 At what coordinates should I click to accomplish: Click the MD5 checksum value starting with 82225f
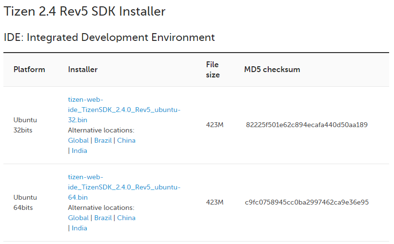coord(307,125)
